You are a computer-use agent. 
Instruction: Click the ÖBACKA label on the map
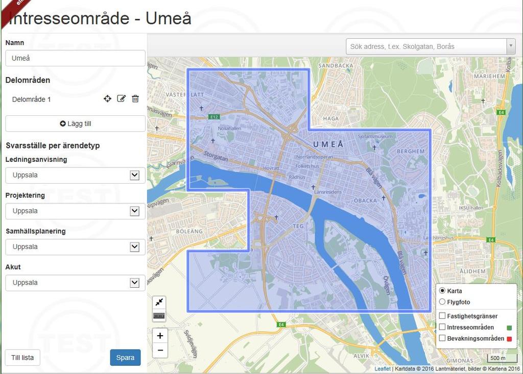coord(365,201)
